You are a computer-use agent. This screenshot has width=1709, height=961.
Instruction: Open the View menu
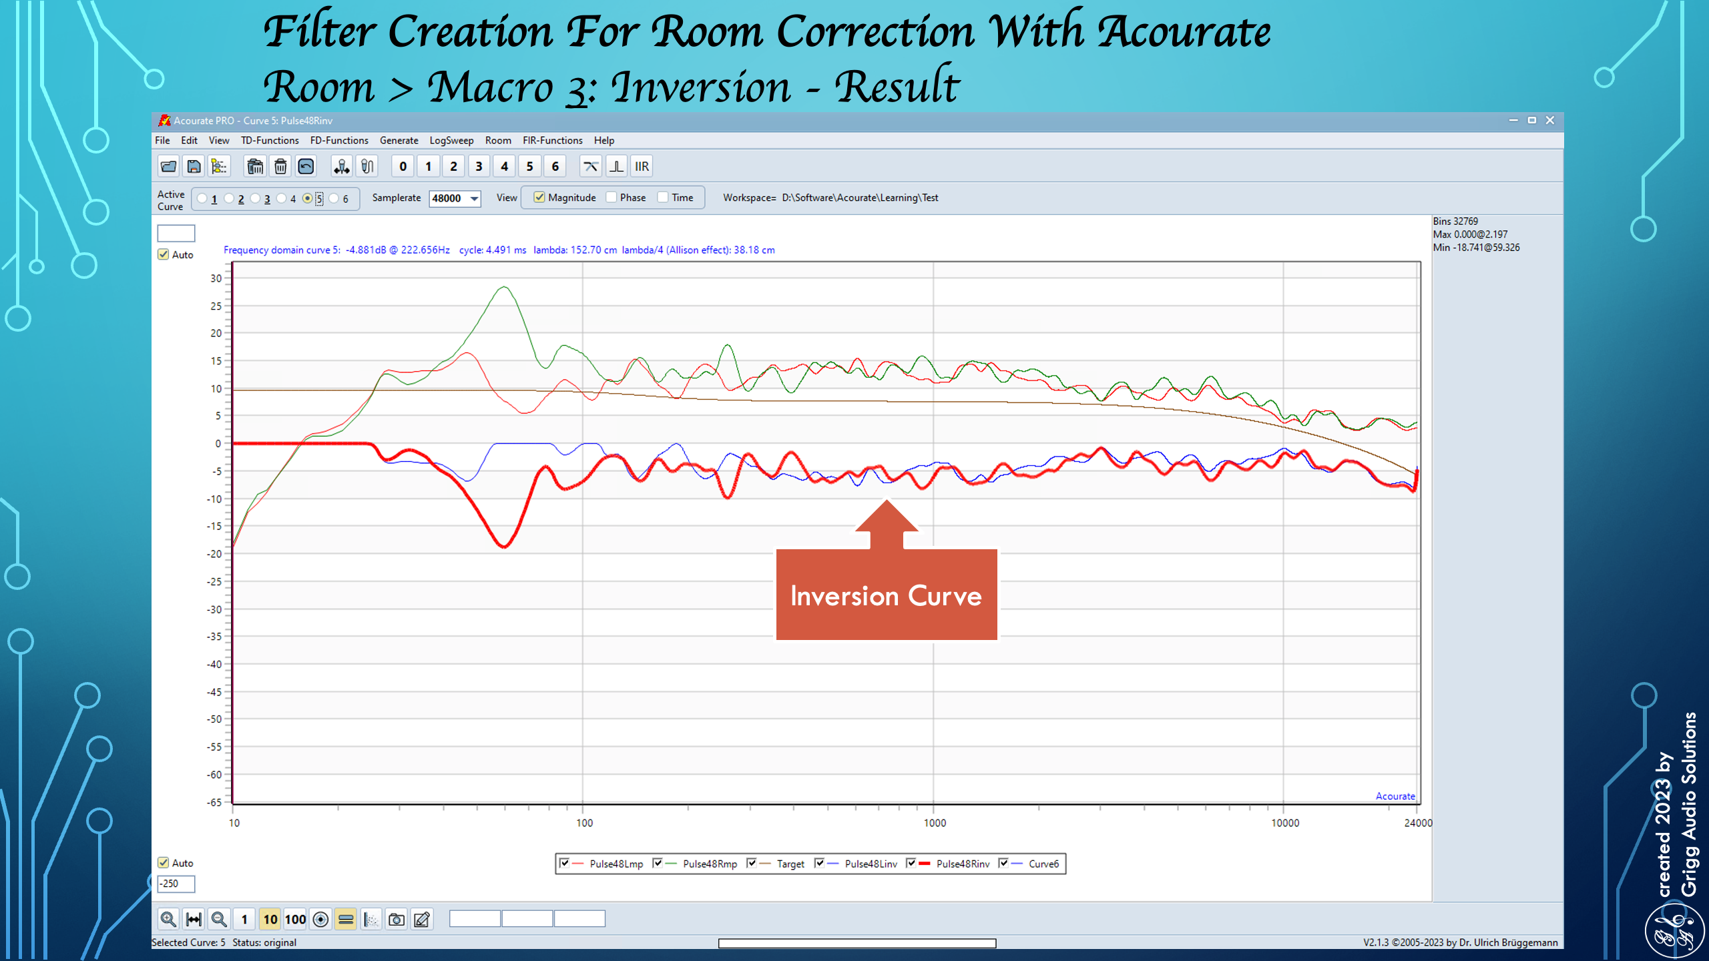click(x=218, y=140)
